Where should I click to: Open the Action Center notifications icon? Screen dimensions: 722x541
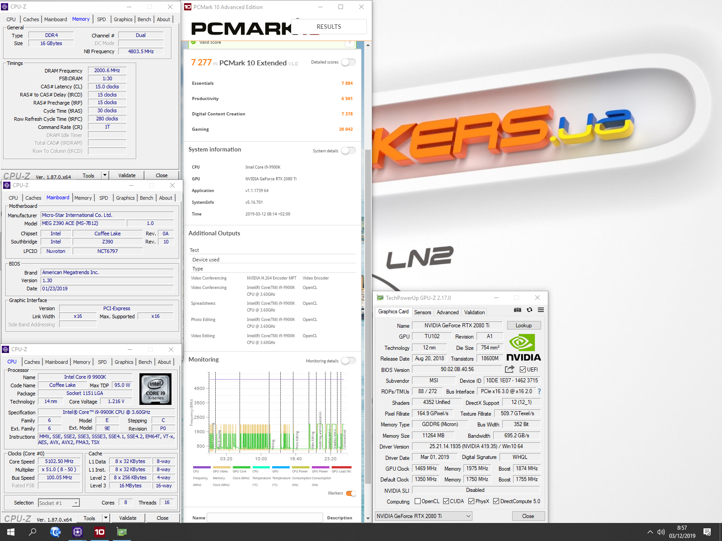(x=708, y=532)
